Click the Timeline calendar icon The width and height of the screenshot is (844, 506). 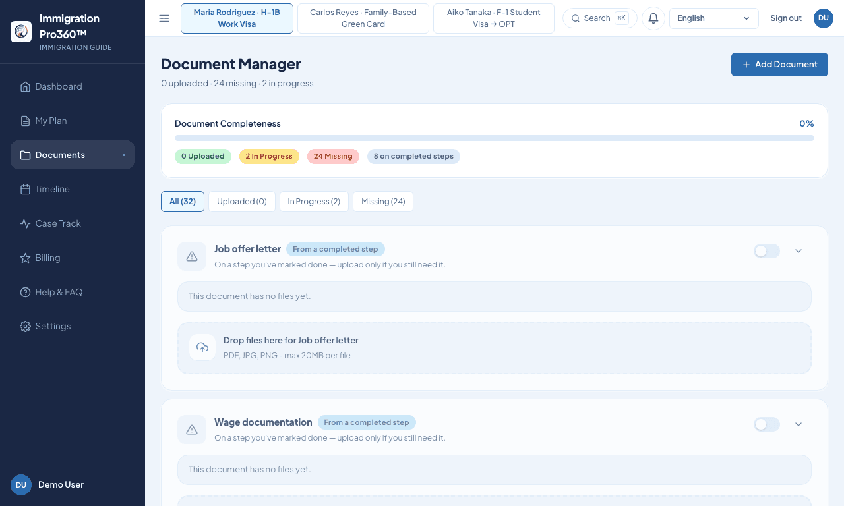coord(25,189)
